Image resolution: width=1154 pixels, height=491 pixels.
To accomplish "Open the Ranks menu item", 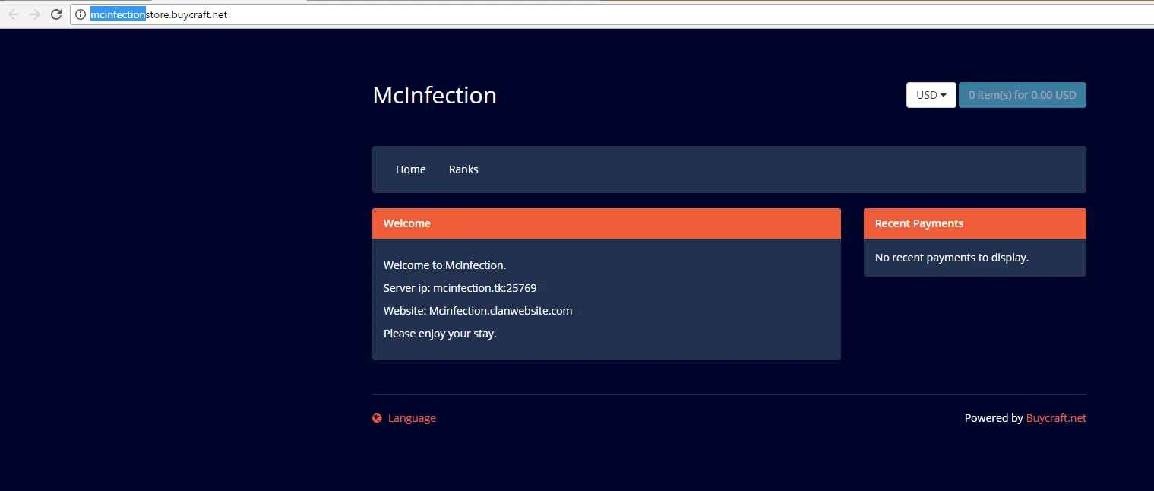I will pos(463,169).
